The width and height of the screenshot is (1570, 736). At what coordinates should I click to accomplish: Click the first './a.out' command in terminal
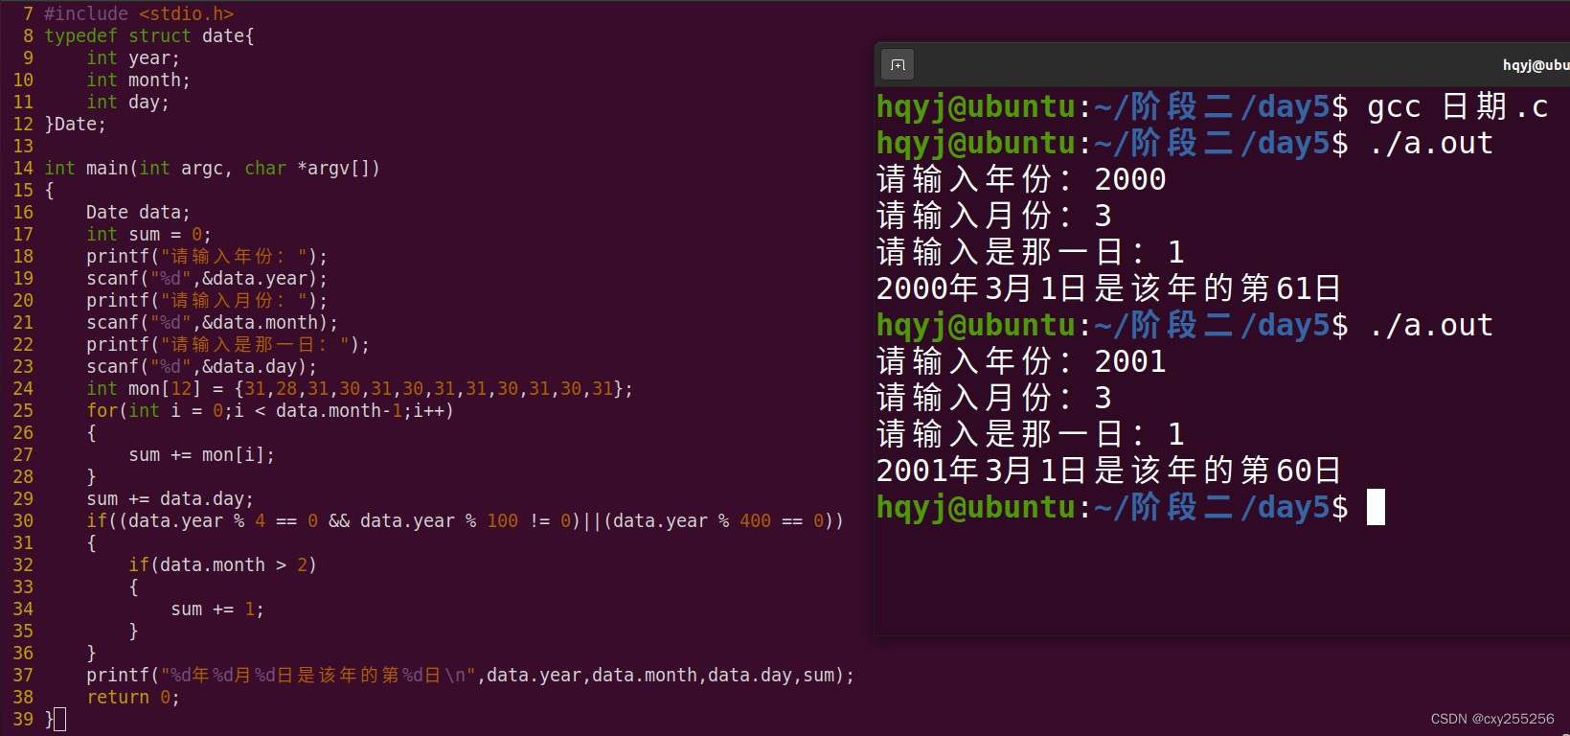pyautogui.click(x=1431, y=143)
